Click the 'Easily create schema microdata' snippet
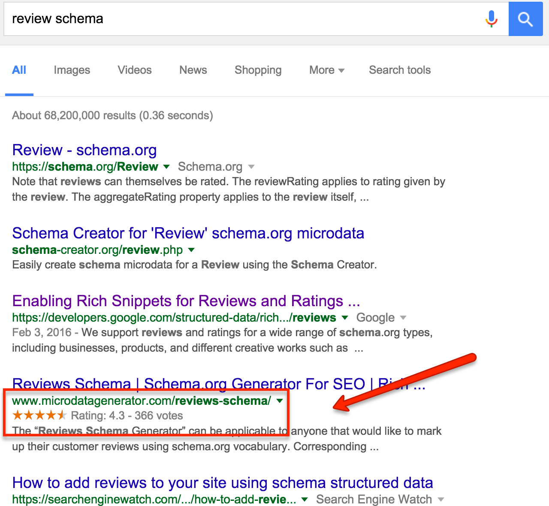This screenshot has height=506, width=549. click(x=194, y=265)
